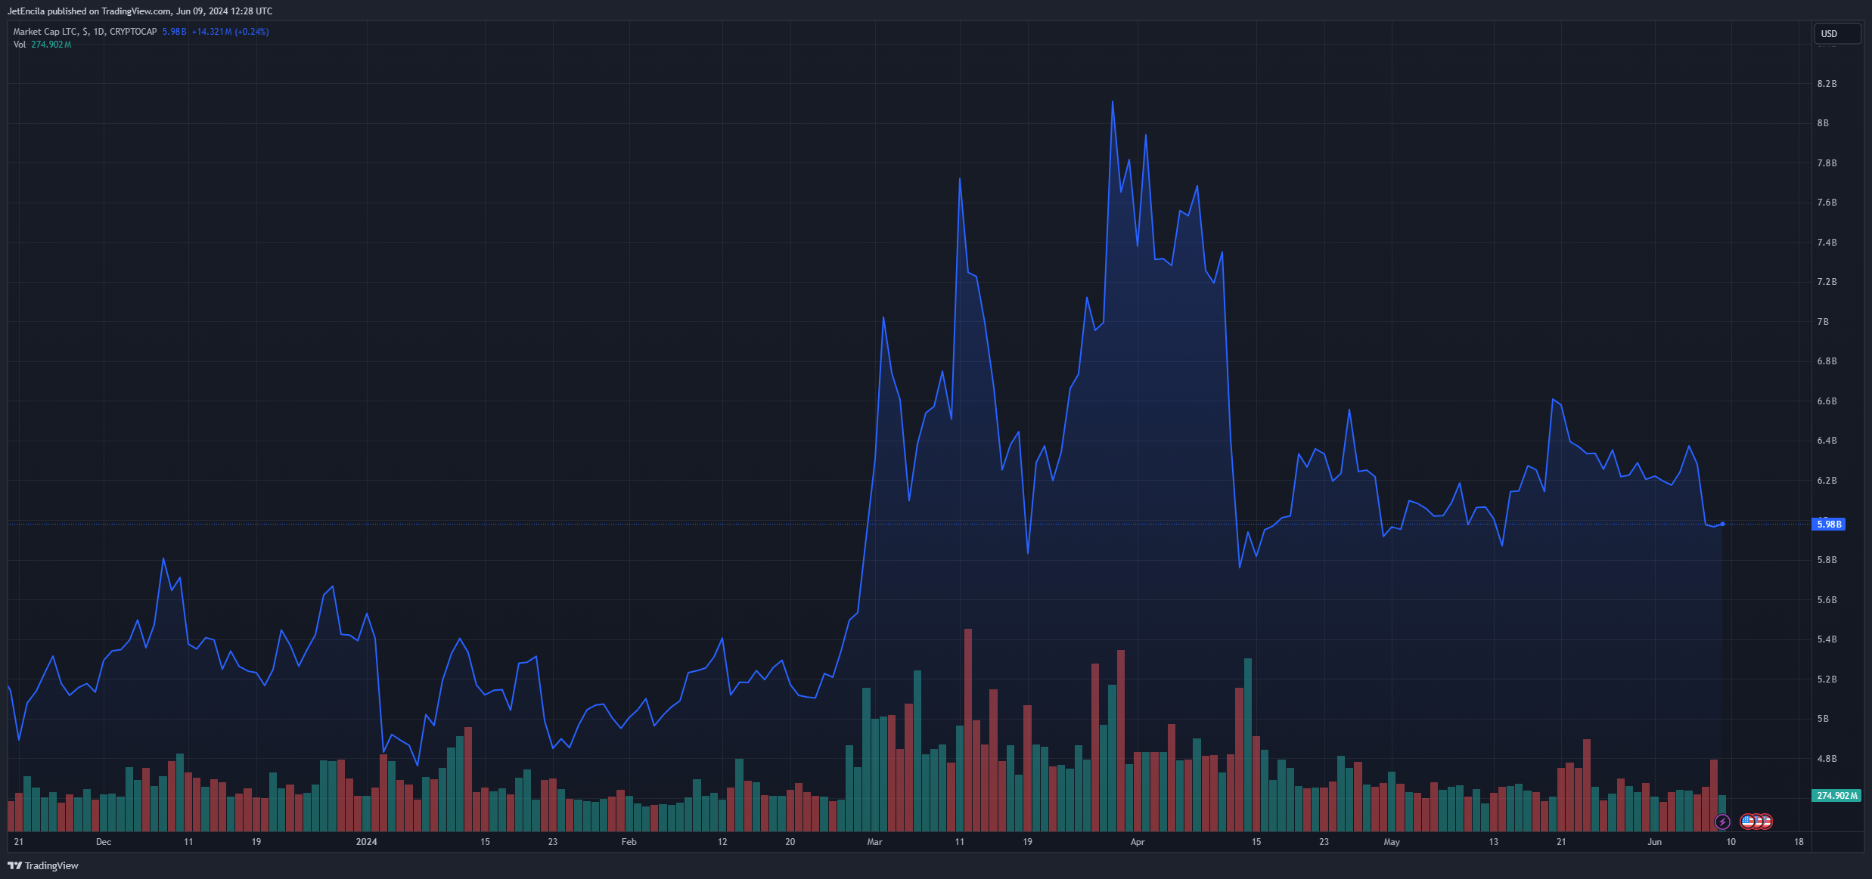This screenshot has height=879, width=1872.
Task: Click the Jun label on time axis
Action: click(1655, 842)
